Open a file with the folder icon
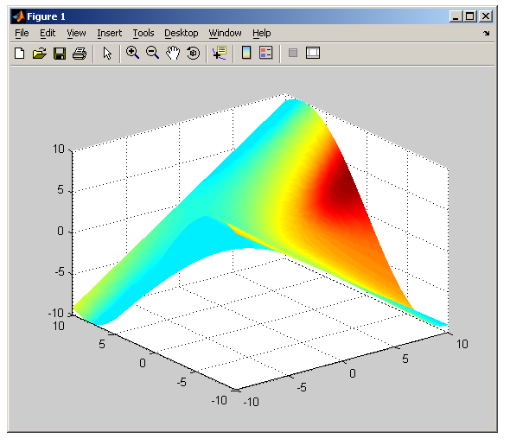Screen dimensions: 510x445 [40, 53]
